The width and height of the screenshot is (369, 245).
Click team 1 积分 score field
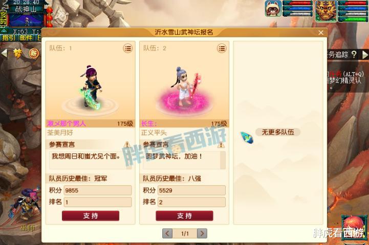coord(98,190)
